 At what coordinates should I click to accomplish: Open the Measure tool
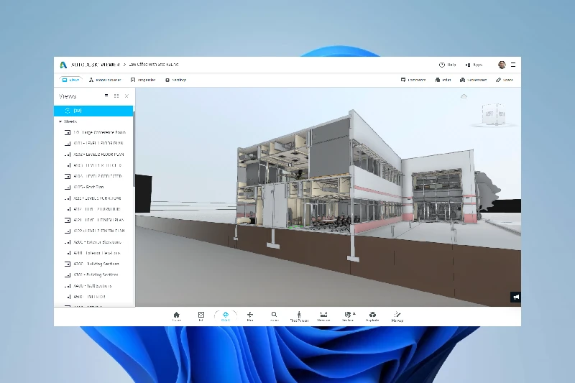tap(323, 316)
